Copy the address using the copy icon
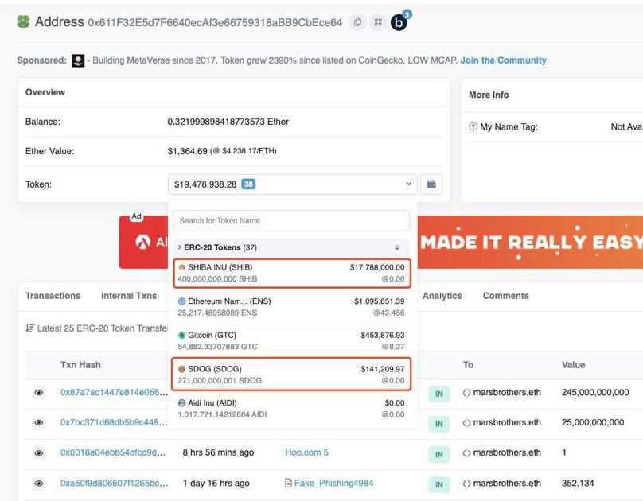 click(x=357, y=22)
